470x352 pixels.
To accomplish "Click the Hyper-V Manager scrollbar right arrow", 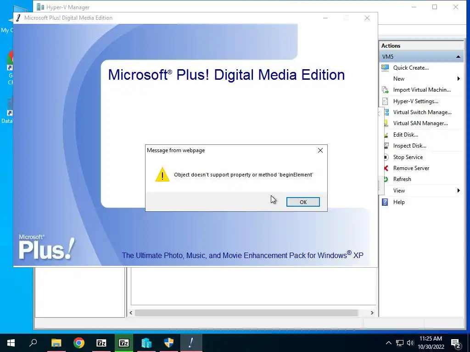I will [372, 313].
